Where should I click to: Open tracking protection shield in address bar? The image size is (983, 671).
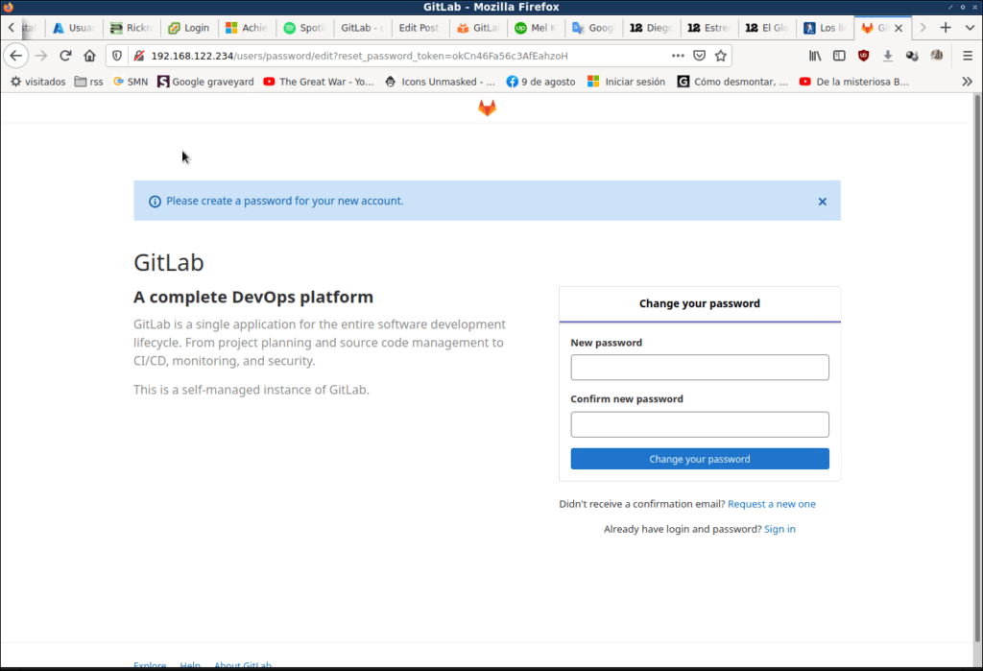click(117, 56)
